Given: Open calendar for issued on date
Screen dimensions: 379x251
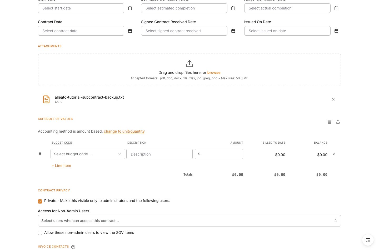Looking at the screenshot, I should pyautogui.click(x=336, y=31).
